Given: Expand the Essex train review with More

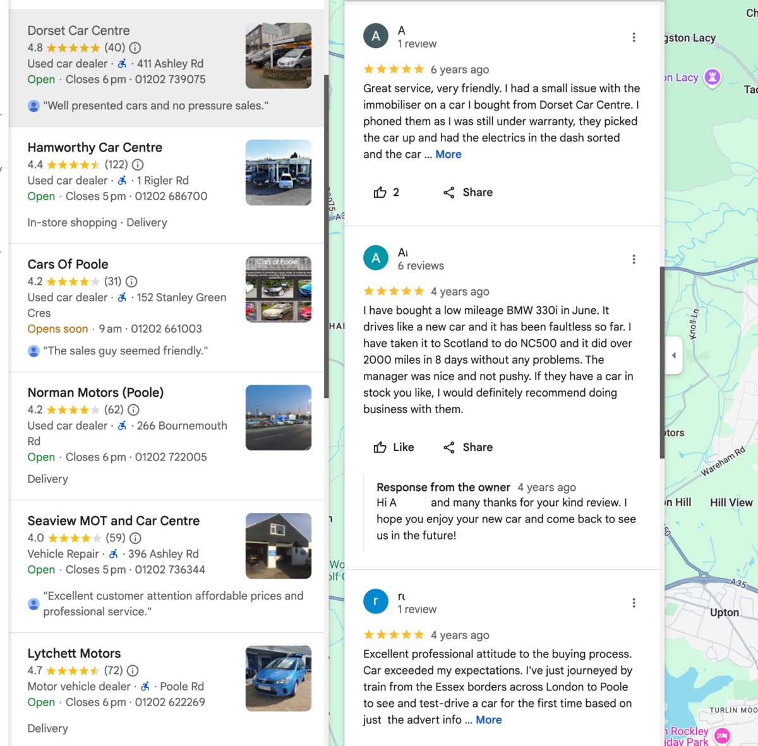Looking at the screenshot, I should (x=488, y=719).
